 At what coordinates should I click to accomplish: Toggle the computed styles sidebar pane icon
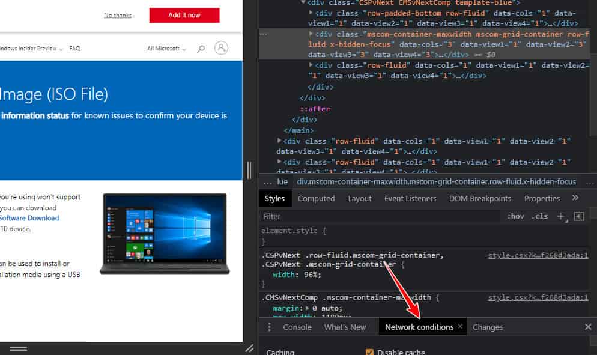click(x=579, y=216)
